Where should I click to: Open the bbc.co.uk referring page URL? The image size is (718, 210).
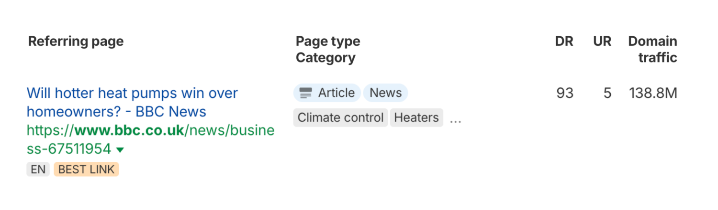150,140
